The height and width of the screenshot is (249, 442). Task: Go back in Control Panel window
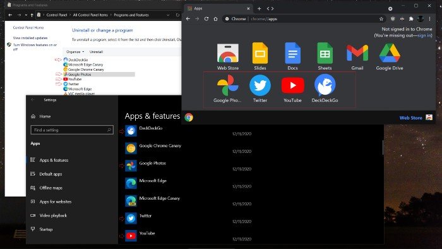(x=10, y=15)
